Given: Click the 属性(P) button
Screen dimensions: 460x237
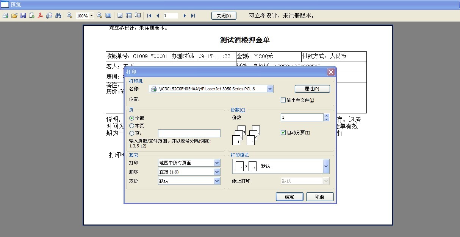Looking at the screenshot, I should 312,88.
